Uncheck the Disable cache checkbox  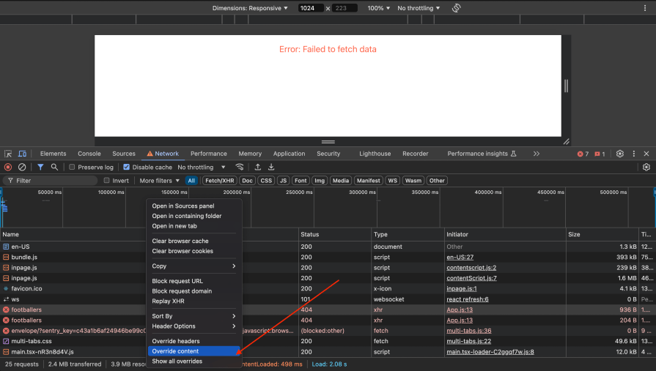click(126, 167)
